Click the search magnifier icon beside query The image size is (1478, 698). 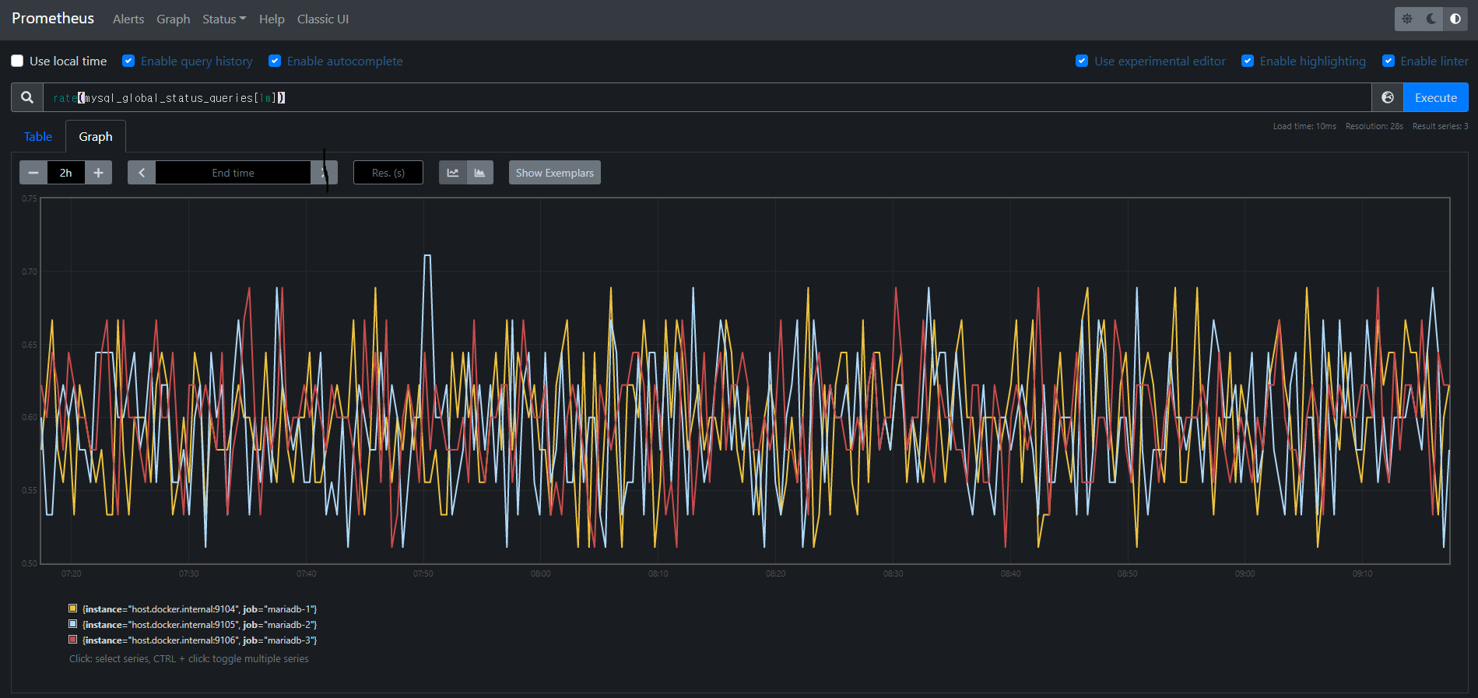(27, 97)
